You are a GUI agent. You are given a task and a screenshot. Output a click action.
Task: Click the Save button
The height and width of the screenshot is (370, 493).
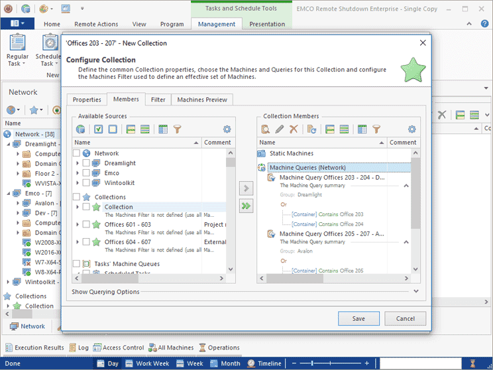(358, 318)
